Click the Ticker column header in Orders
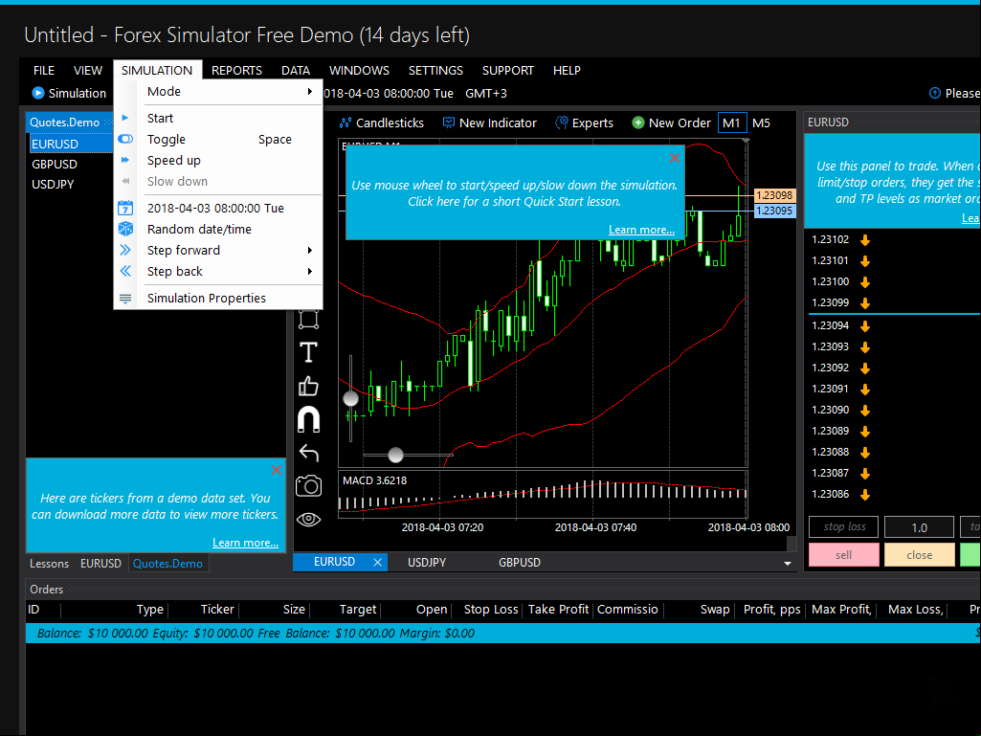The width and height of the screenshot is (981, 736). (x=217, y=610)
